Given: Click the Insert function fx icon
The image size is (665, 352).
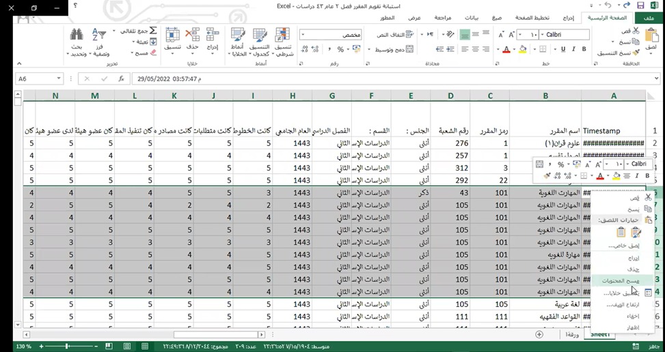Looking at the screenshot, I should click(x=122, y=78).
